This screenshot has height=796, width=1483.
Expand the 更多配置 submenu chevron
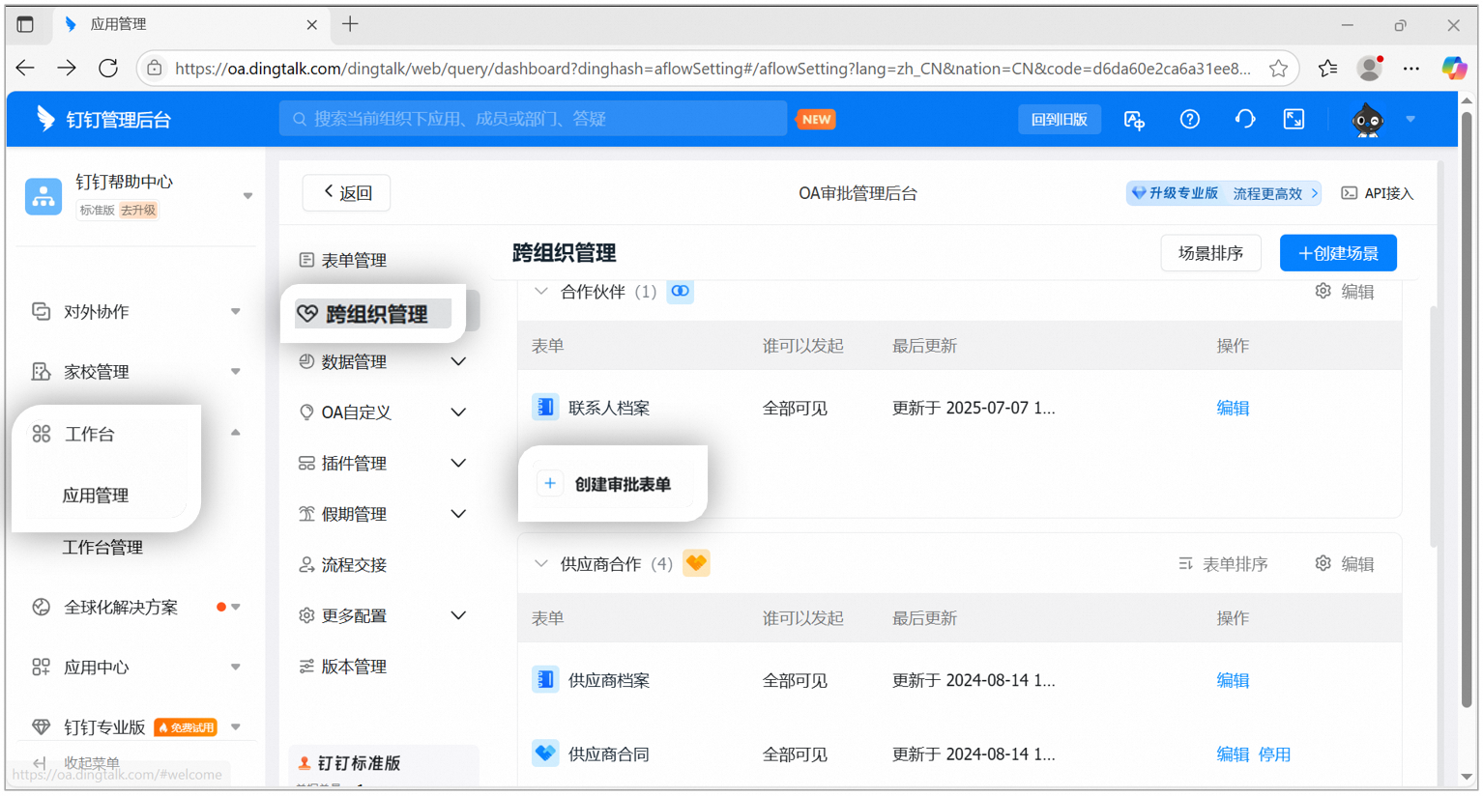pos(458,615)
